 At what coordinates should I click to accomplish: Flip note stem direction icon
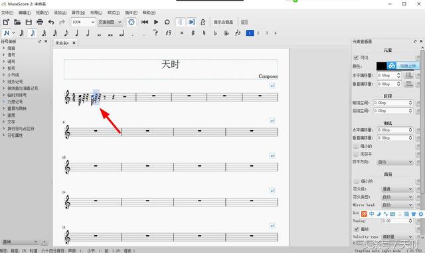[238, 33]
